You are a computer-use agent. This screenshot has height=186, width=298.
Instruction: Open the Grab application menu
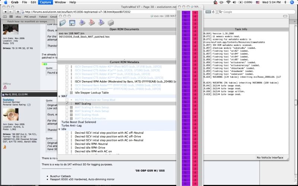pos(15,2)
